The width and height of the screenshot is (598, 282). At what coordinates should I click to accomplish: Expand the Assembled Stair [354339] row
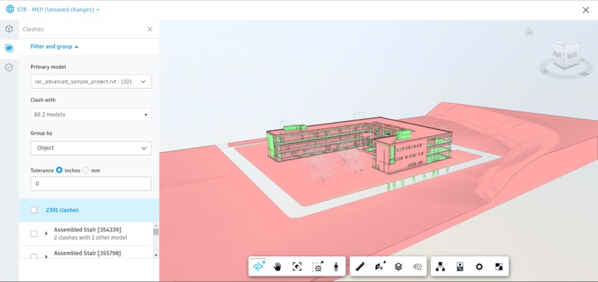(46, 233)
